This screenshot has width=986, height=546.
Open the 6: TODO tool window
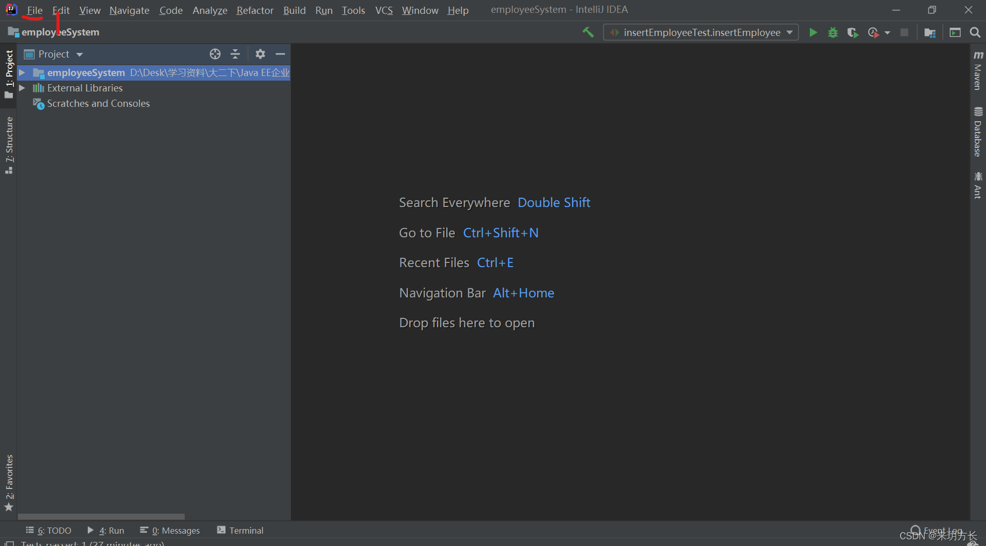[x=49, y=531]
